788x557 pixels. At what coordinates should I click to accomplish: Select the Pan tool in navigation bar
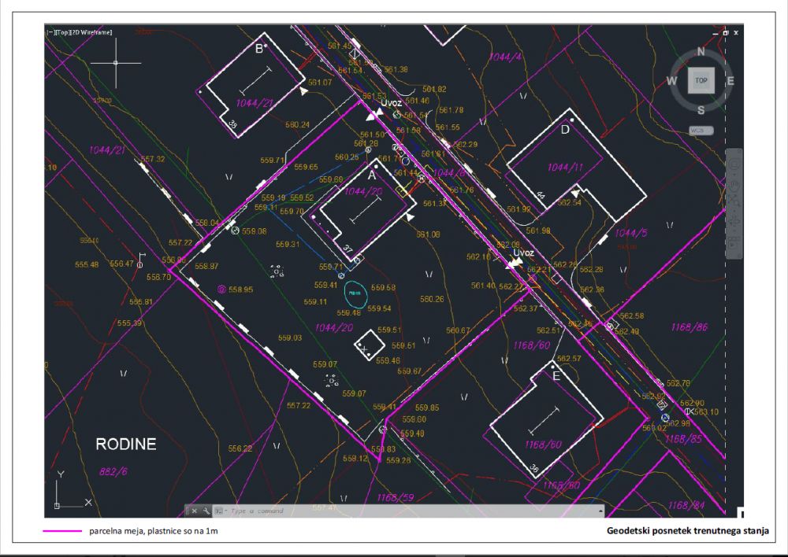pos(733,185)
